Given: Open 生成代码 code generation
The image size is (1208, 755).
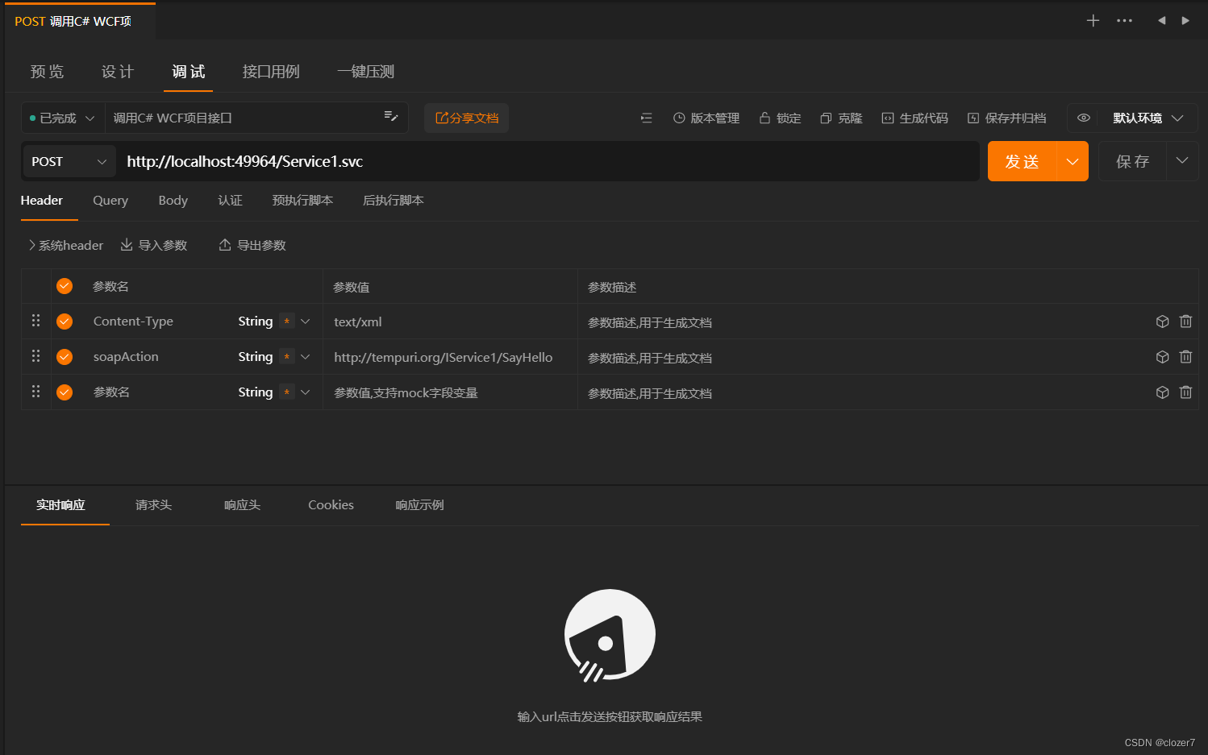Looking at the screenshot, I should click(889, 118).
